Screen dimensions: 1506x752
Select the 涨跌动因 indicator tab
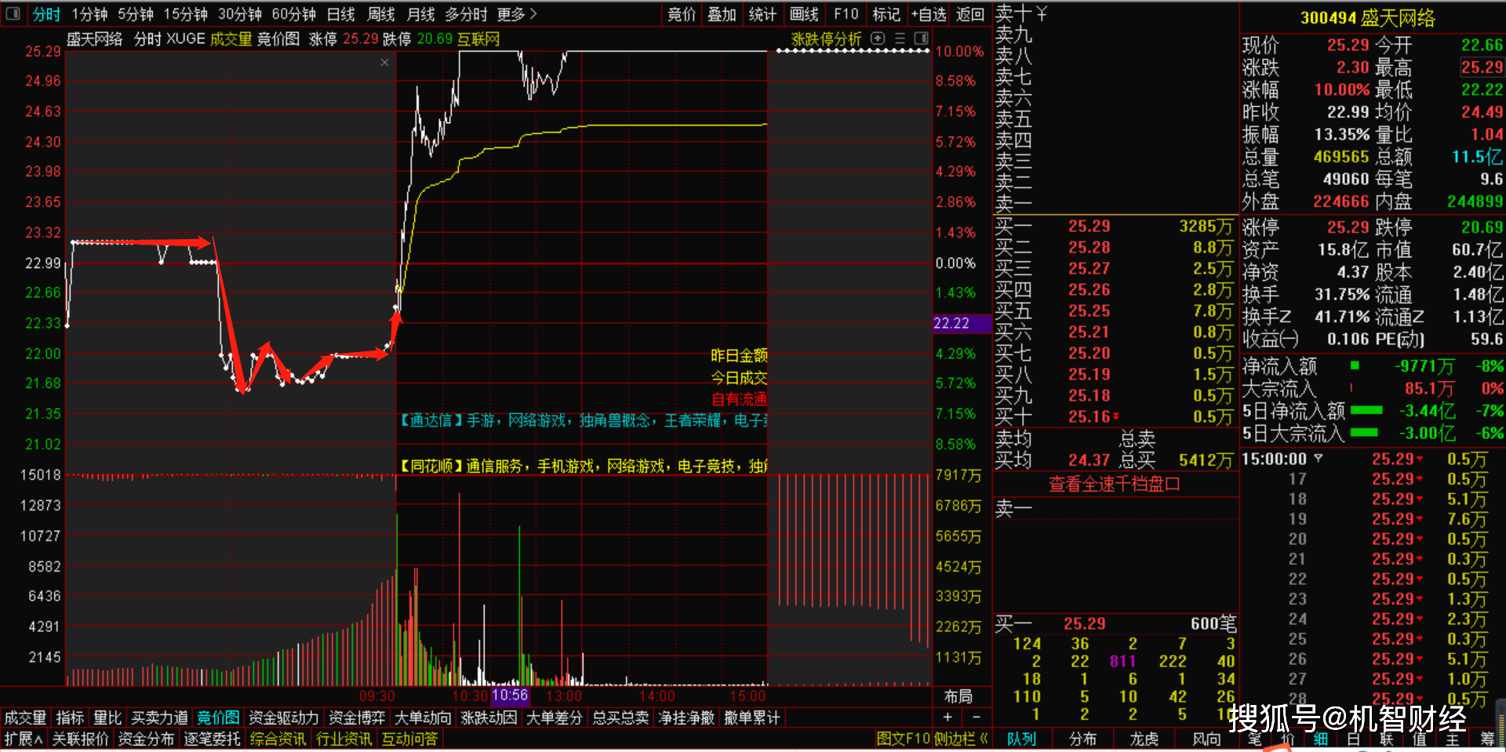pyautogui.click(x=489, y=717)
